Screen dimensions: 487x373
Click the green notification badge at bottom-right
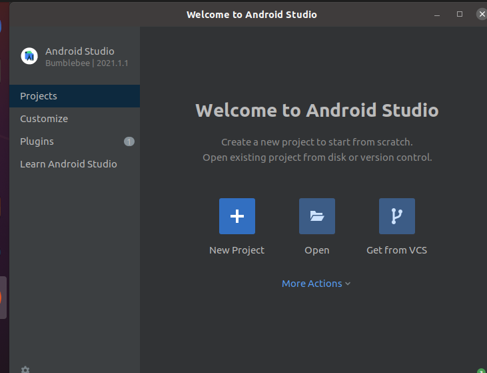click(x=482, y=370)
